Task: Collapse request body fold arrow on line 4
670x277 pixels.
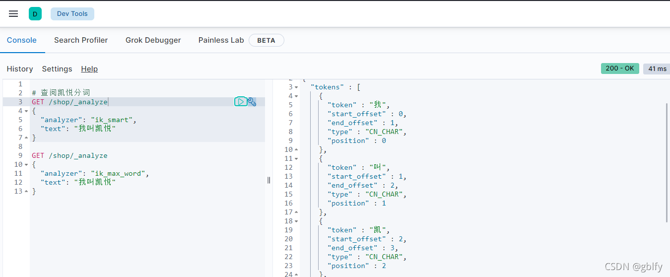Action: pyautogui.click(x=26, y=111)
